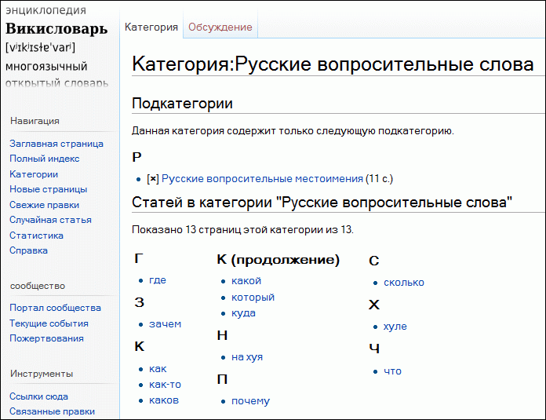Open Справка help link
This screenshot has height=420, width=546.
[28, 250]
